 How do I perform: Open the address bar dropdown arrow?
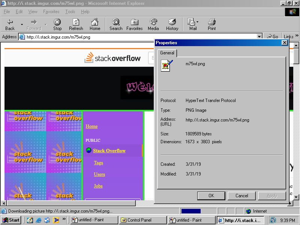[259, 36]
